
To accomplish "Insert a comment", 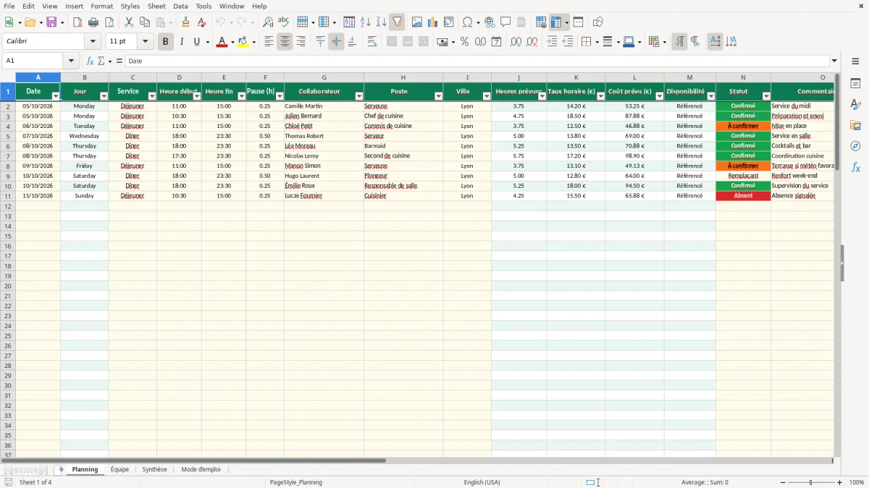I will click(505, 22).
